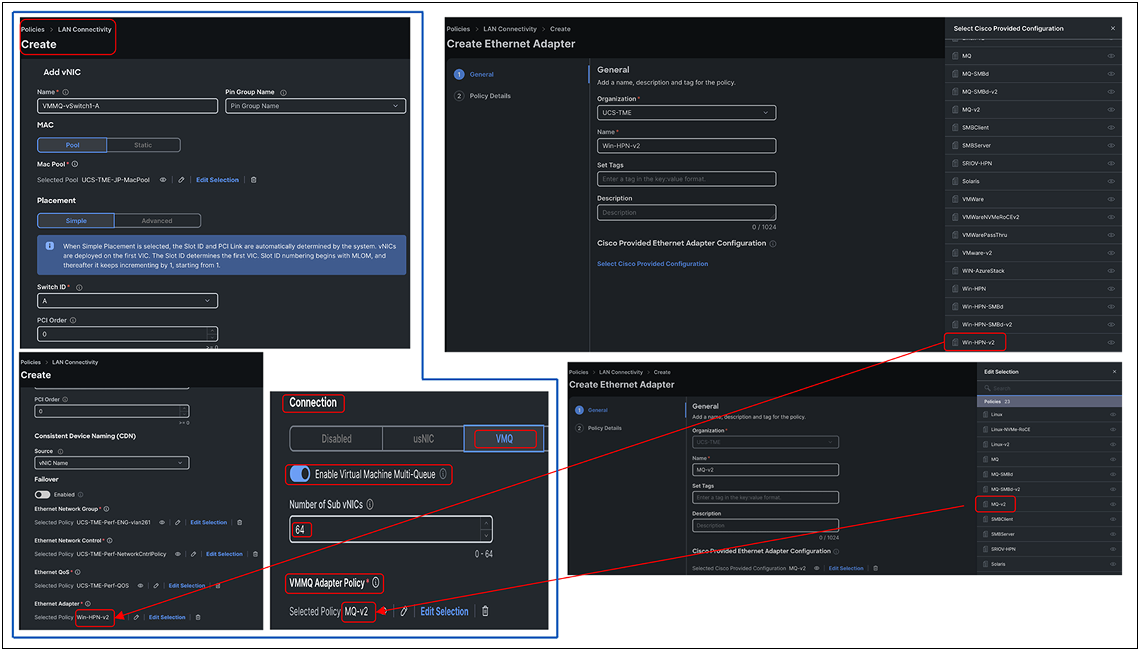Click document icon for Win-HPN entry

(x=956, y=289)
